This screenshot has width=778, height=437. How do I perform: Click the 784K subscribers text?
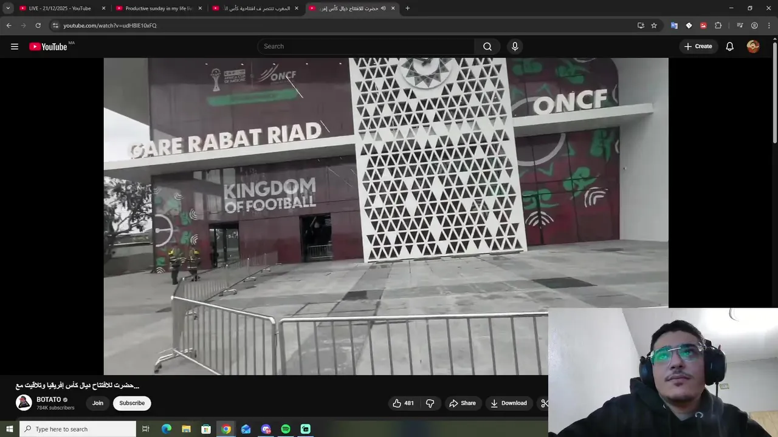55,408
